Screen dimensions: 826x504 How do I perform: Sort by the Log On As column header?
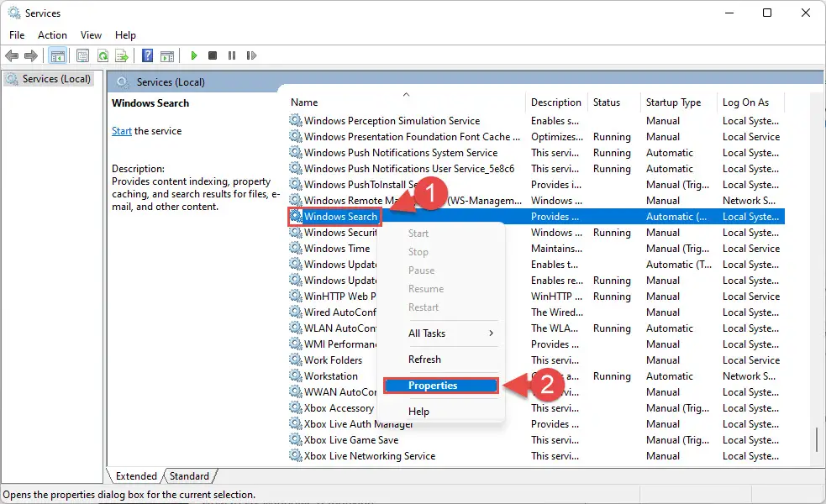click(750, 102)
